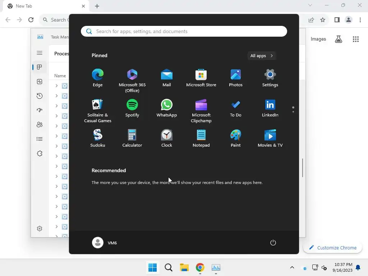Image resolution: width=368 pixels, height=276 pixels.
Task: Click the Windows Start button on taskbar
Action: point(152,267)
